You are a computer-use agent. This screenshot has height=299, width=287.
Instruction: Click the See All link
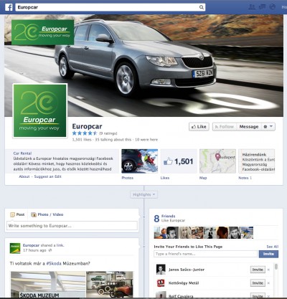(273, 247)
